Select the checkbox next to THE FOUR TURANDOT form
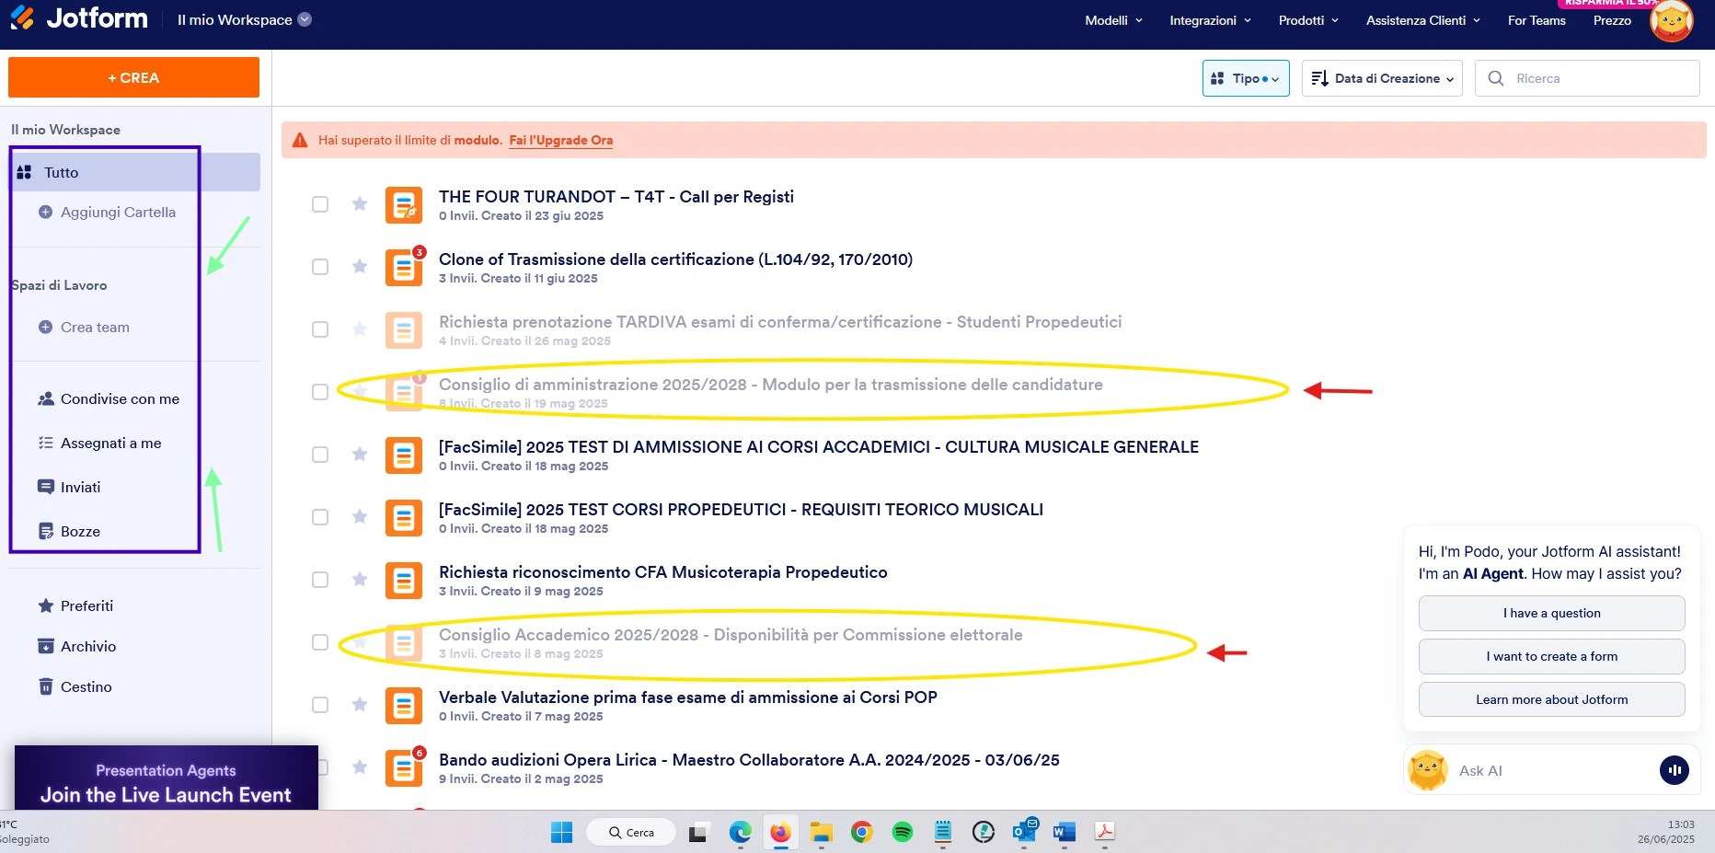This screenshot has height=853, width=1715. [x=319, y=204]
